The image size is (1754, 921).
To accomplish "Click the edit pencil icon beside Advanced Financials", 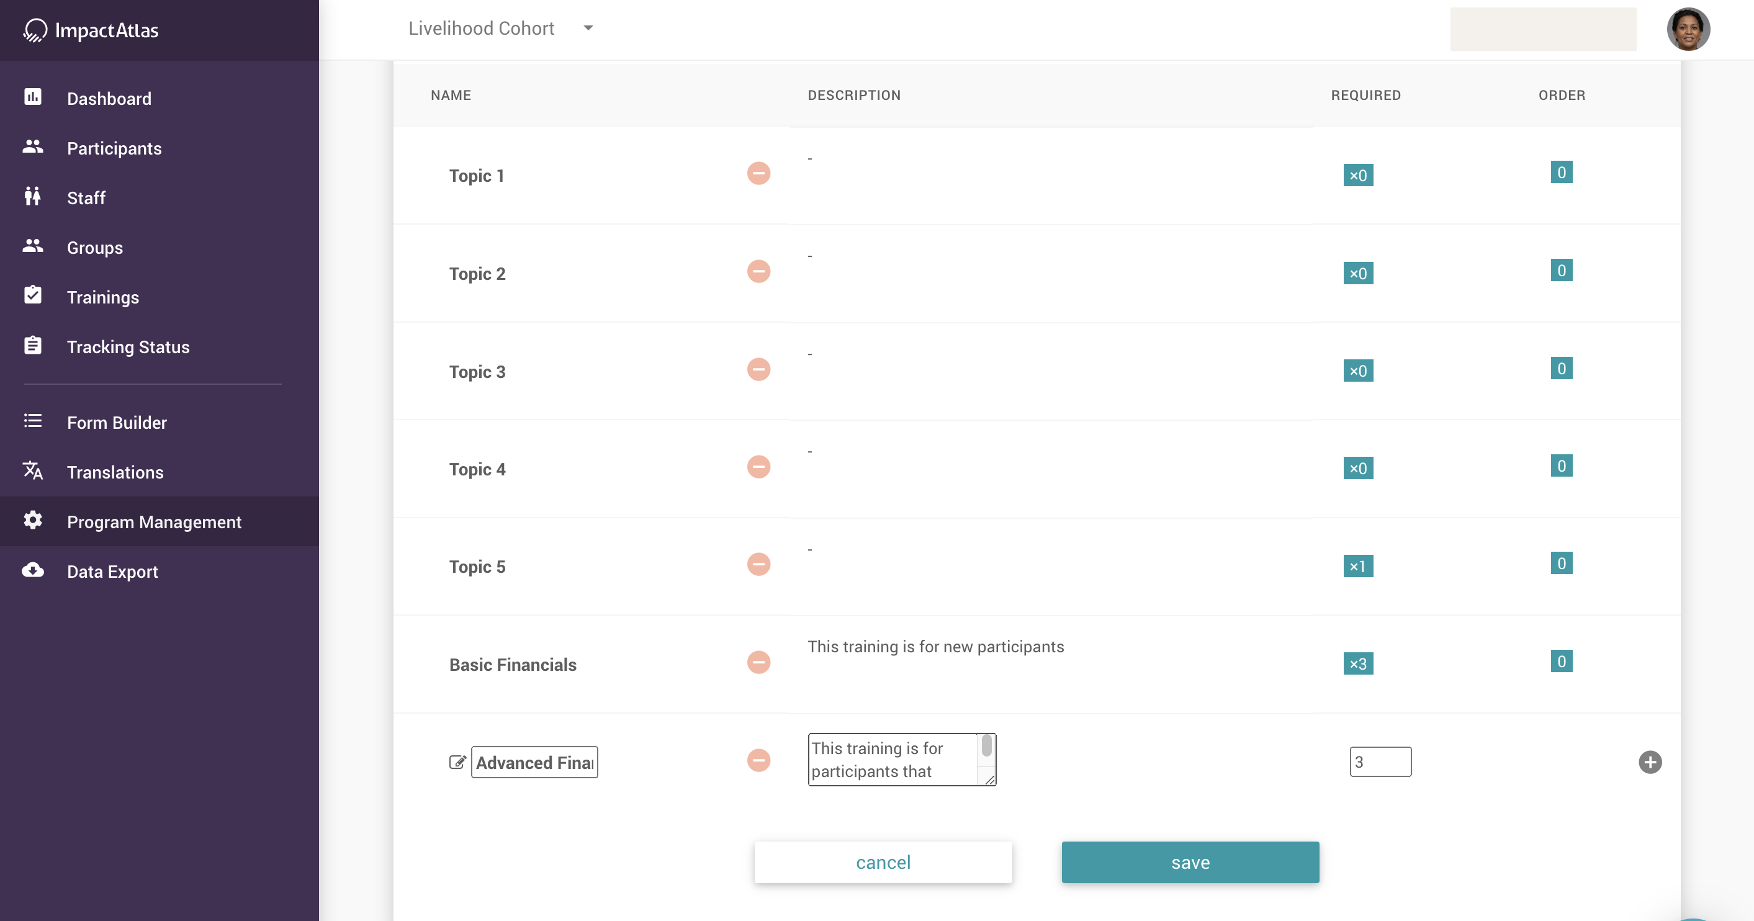I will [x=457, y=762].
